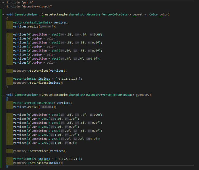The image size is (199, 170).
Task: Collapse first CreateRectangle function fold chevron
Action: pyautogui.click(x=3, y=15)
